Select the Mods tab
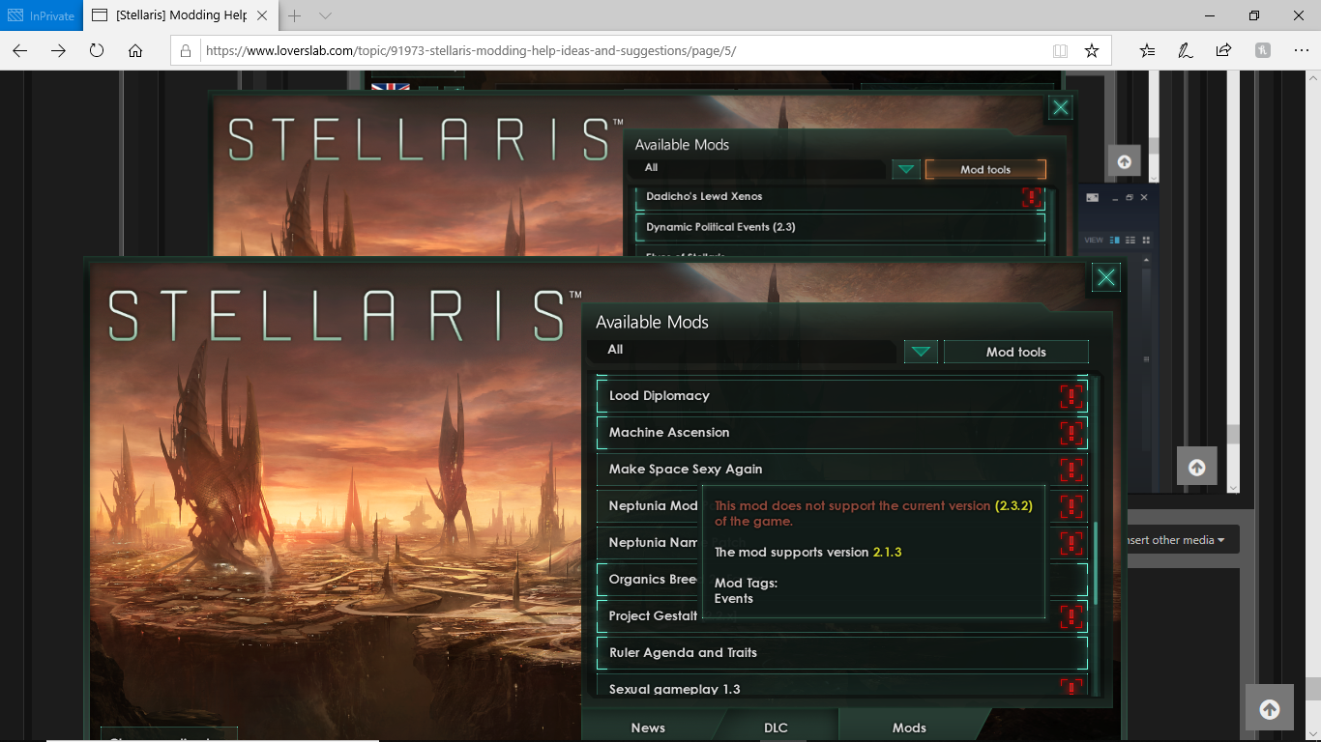1321x742 pixels. point(909,728)
